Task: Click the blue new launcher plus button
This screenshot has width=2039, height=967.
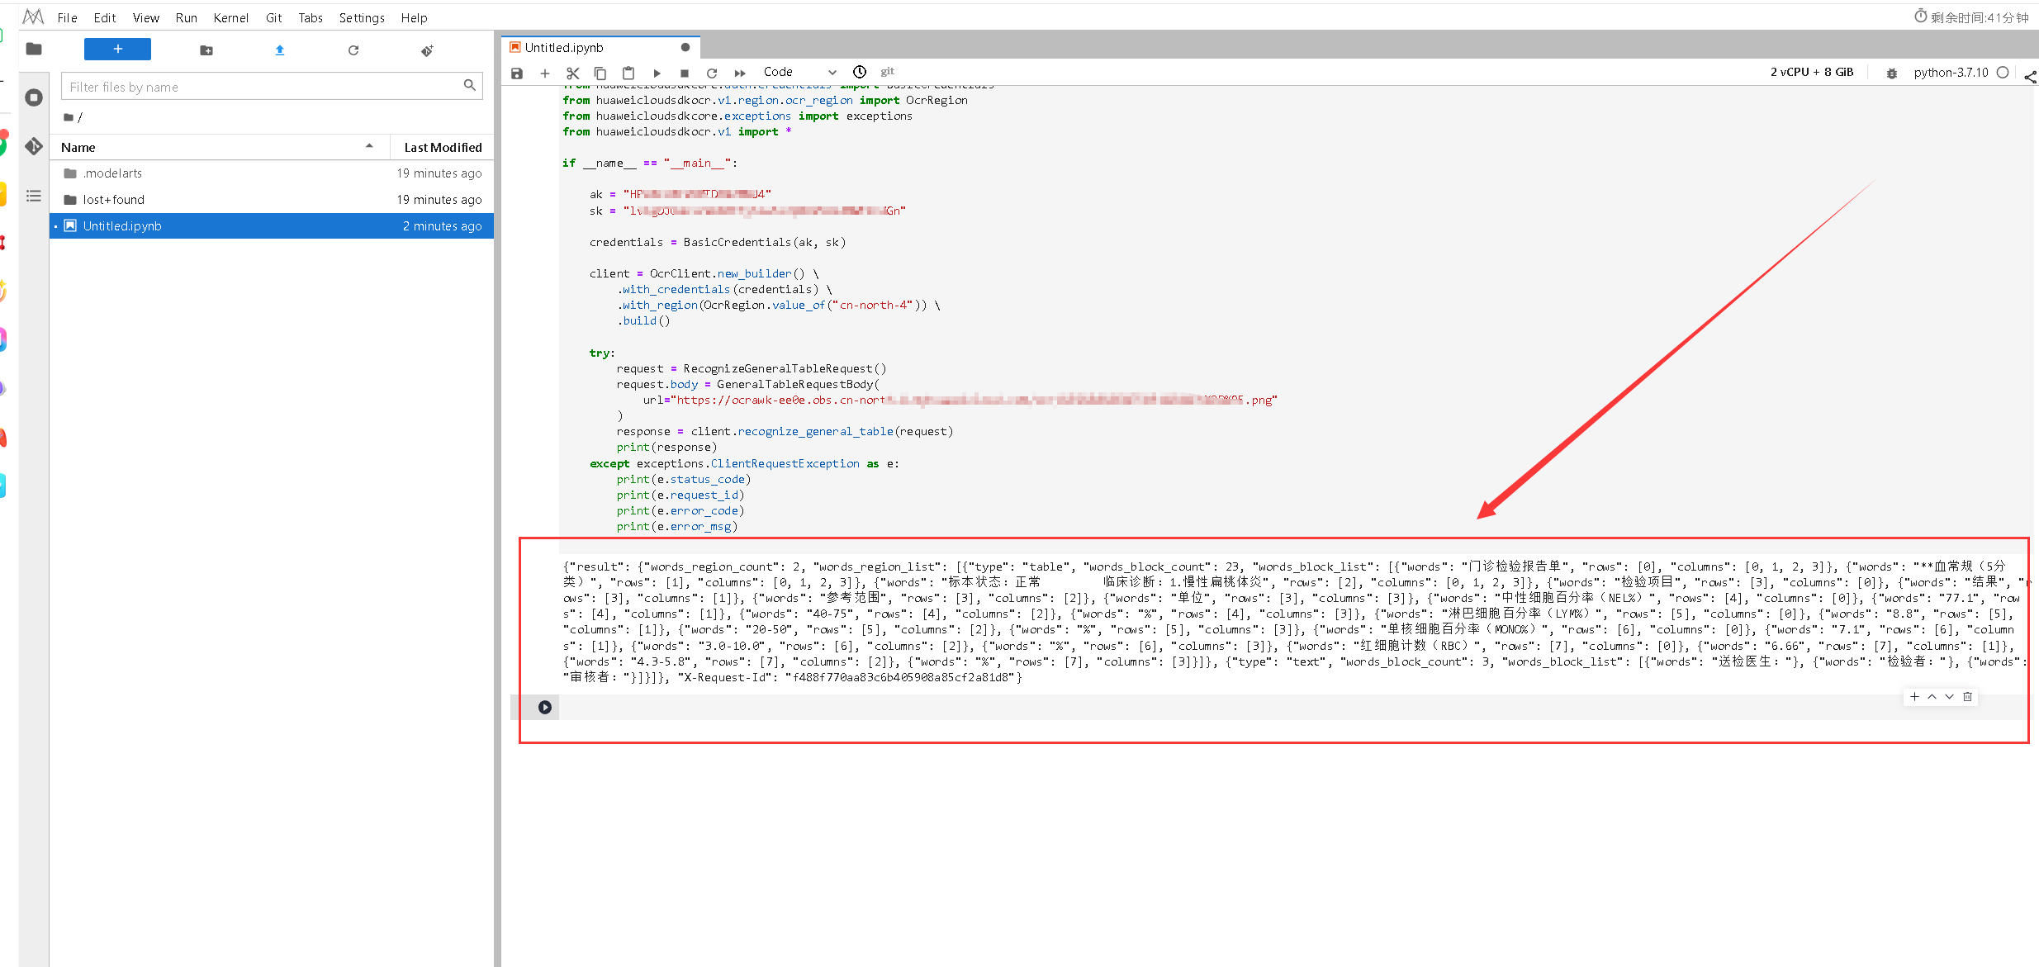Action: pyautogui.click(x=117, y=50)
